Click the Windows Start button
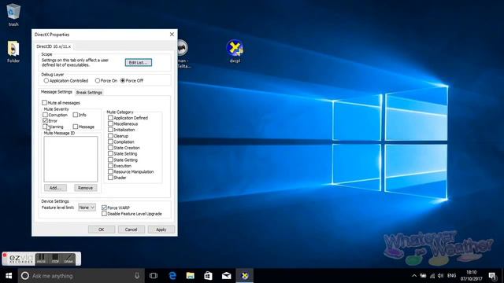504x283 pixels. pos(9,276)
